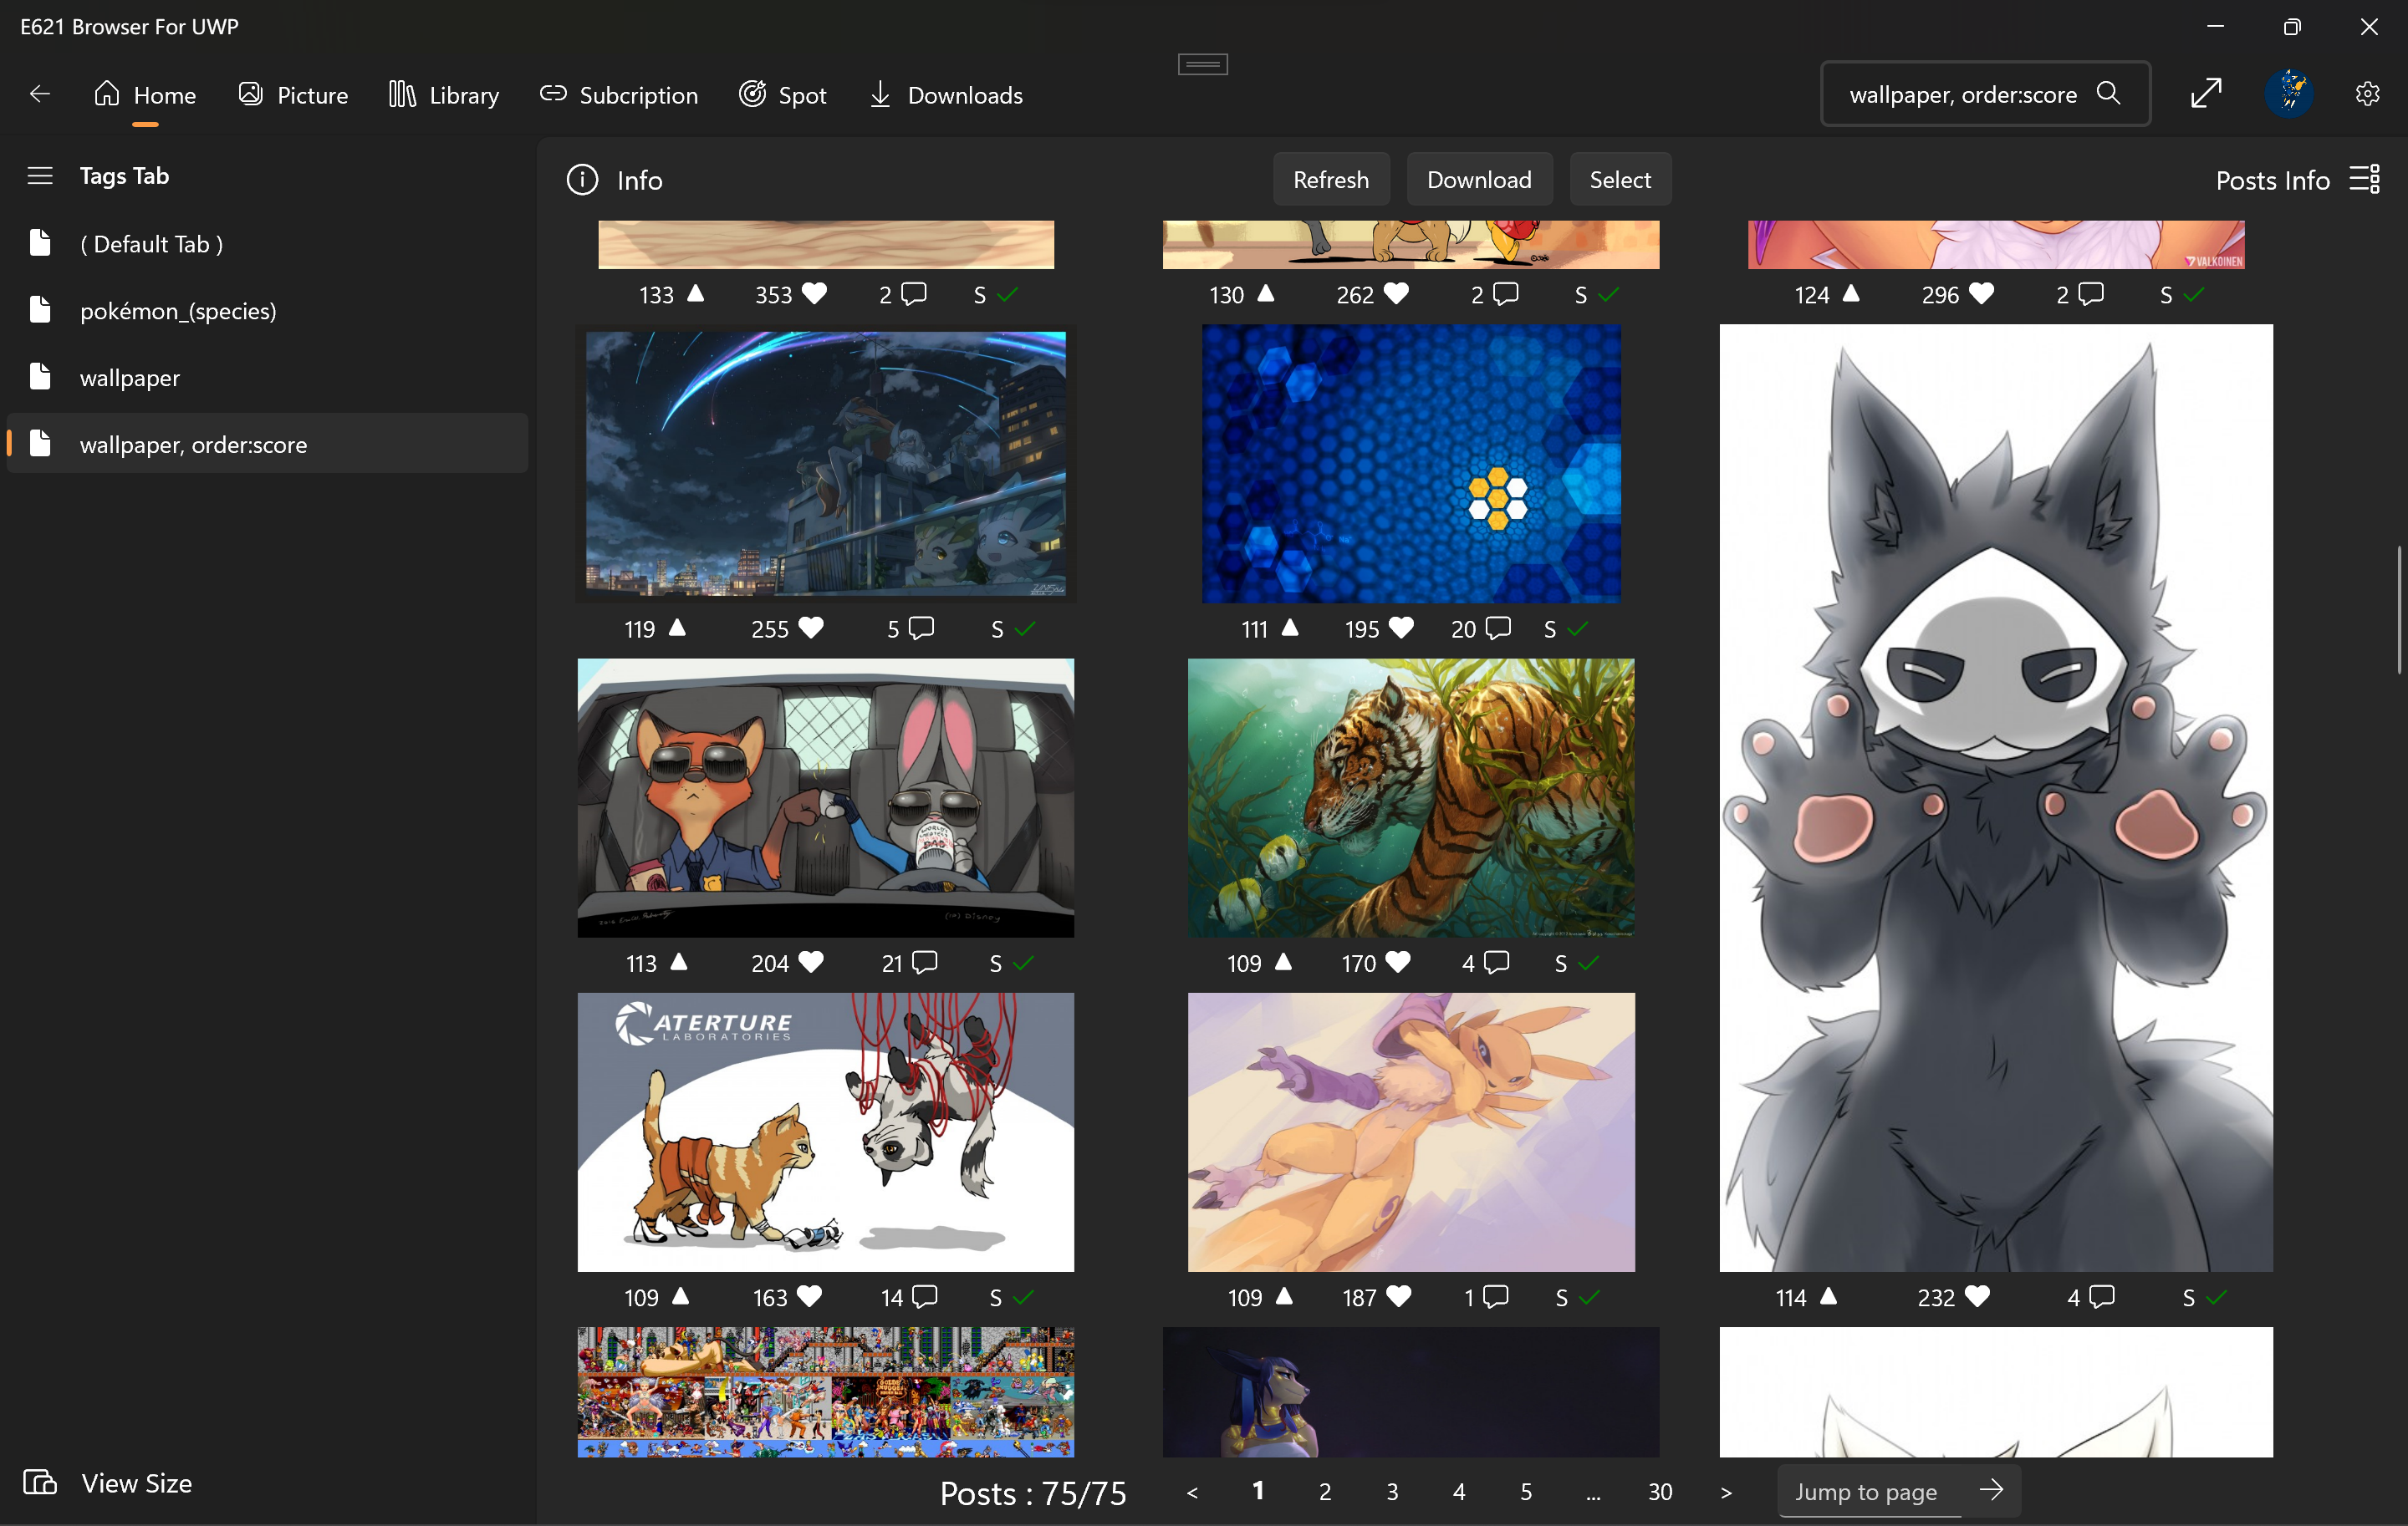Switch to the Library tab
The height and width of the screenshot is (1526, 2408).
click(444, 95)
